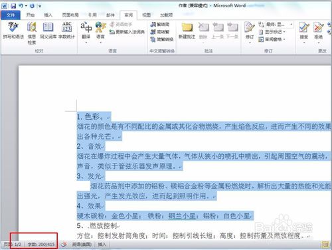This screenshot has height=250, width=332.
Task: Switch to the Insert (插入) tab
Action: (48, 15)
